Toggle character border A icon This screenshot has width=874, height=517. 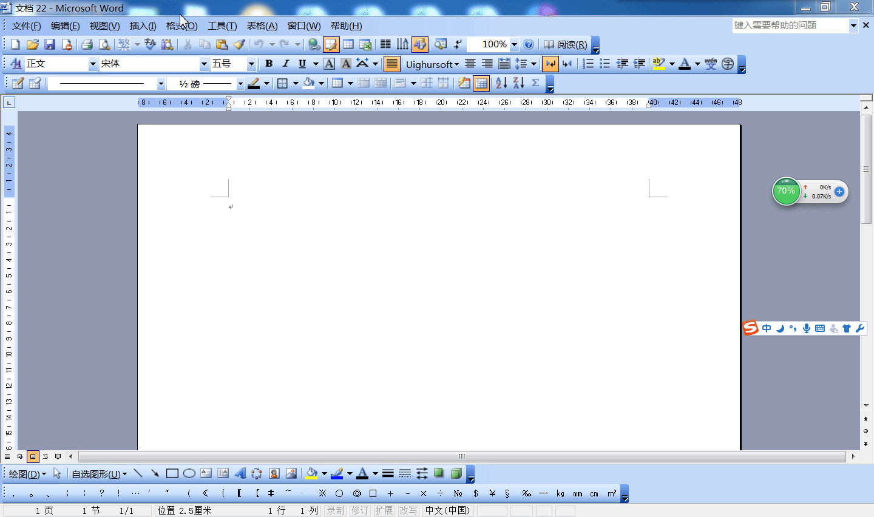(x=329, y=64)
